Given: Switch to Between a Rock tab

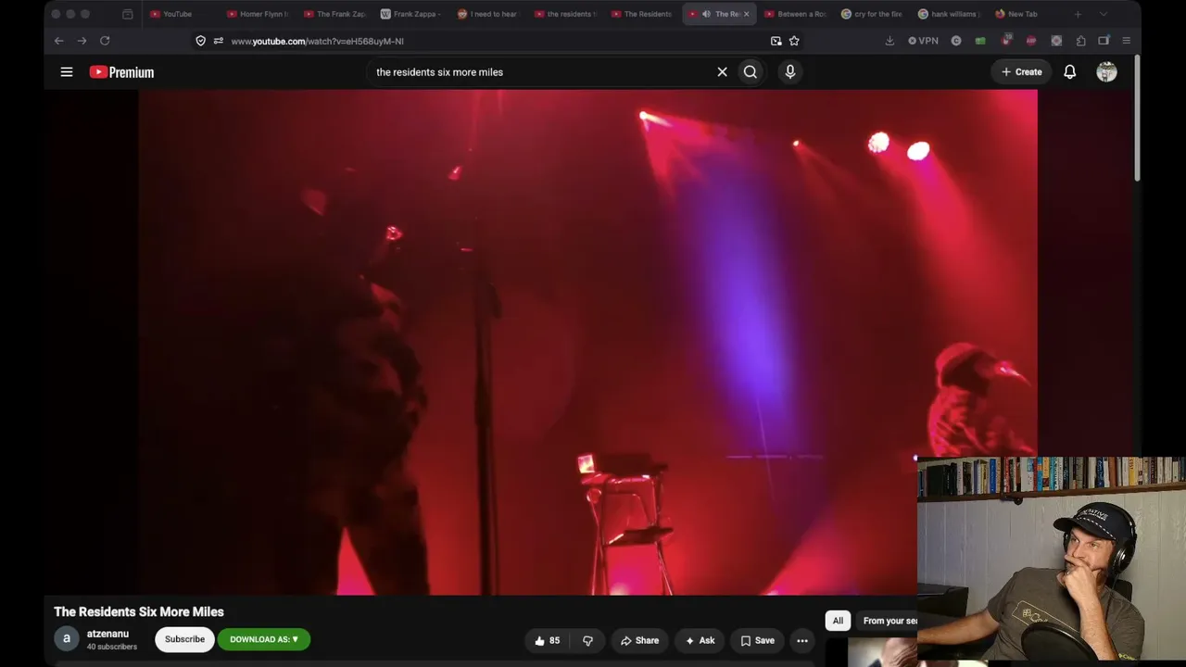Looking at the screenshot, I should pyautogui.click(x=796, y=14).
